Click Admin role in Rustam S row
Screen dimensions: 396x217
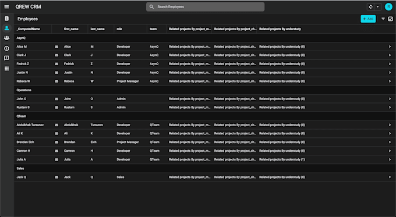[121, 107]
